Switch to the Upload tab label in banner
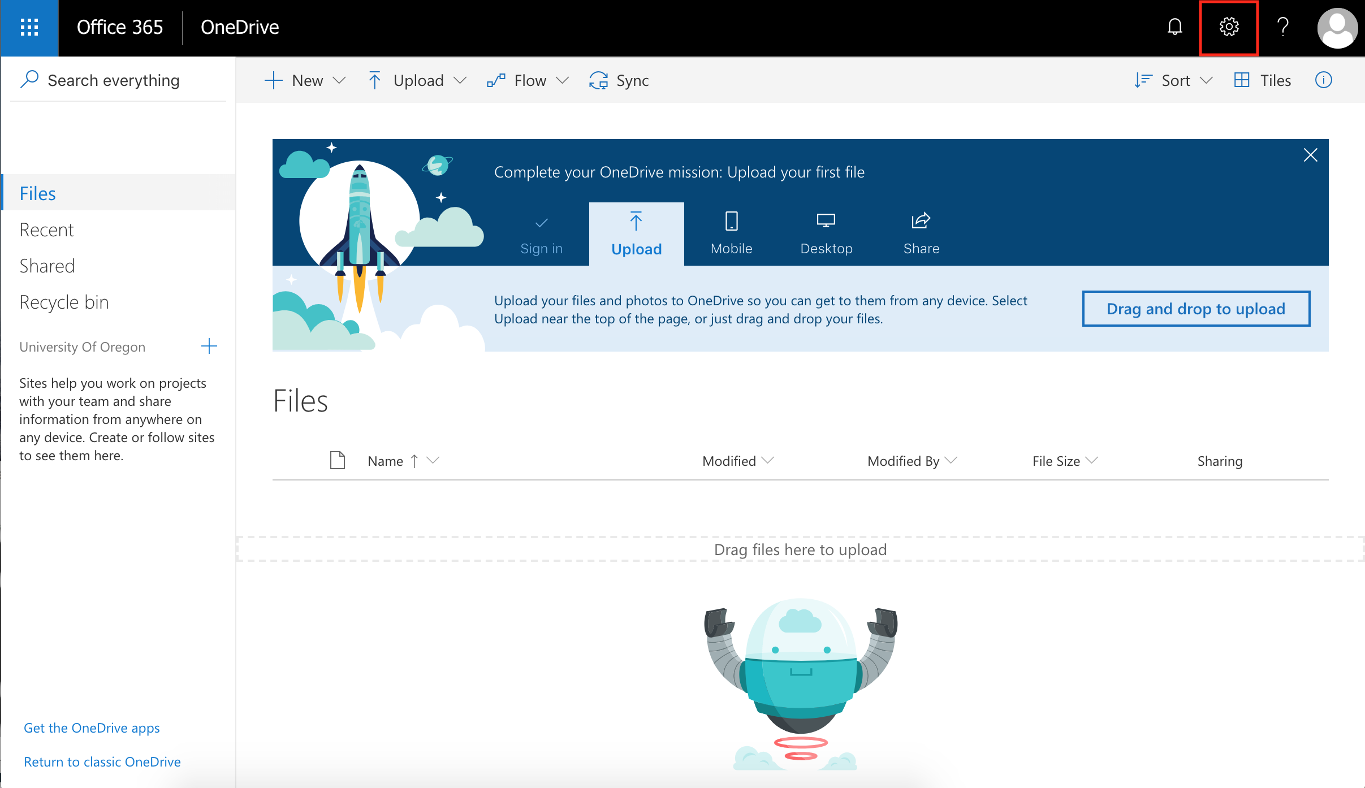This screenshot has width=1365, height=788. tap(637, 249)
